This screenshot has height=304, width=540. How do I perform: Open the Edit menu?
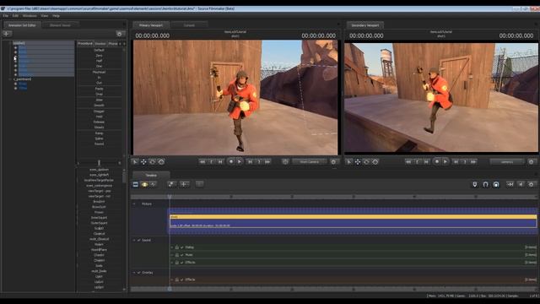(15, 16)
